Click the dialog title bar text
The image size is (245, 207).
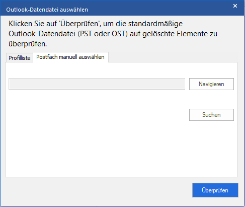coord(47,10)
